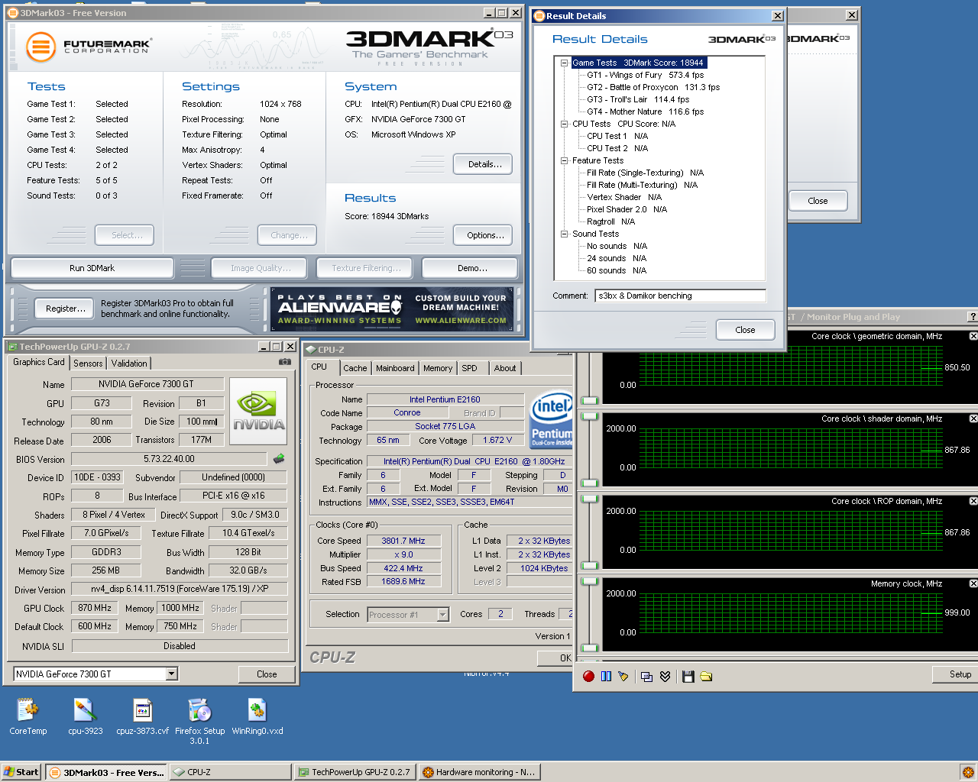
Task: Switch to the Sensors tab in GPU-Z
Action: pyautogui.click(x=88, y=364)
